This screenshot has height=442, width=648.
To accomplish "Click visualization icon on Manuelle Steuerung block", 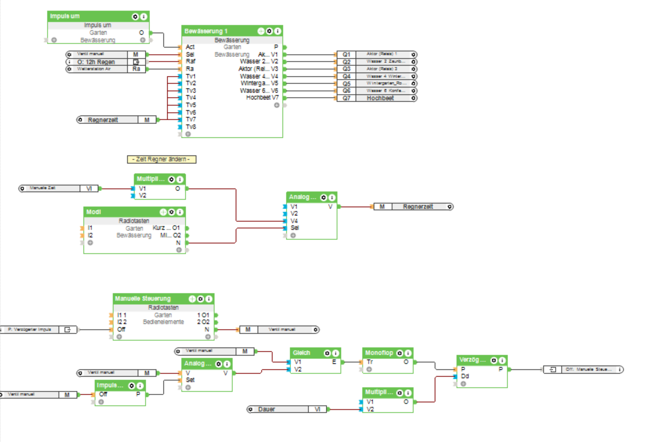I will pyautogui.click(x=192, y=299).
